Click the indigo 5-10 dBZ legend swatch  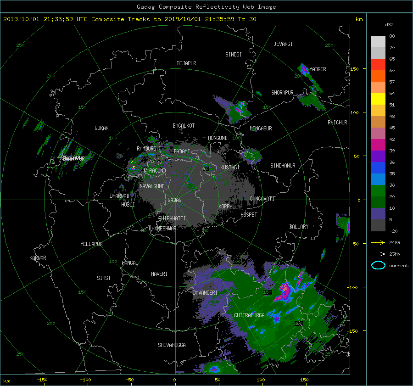[378, 213]
